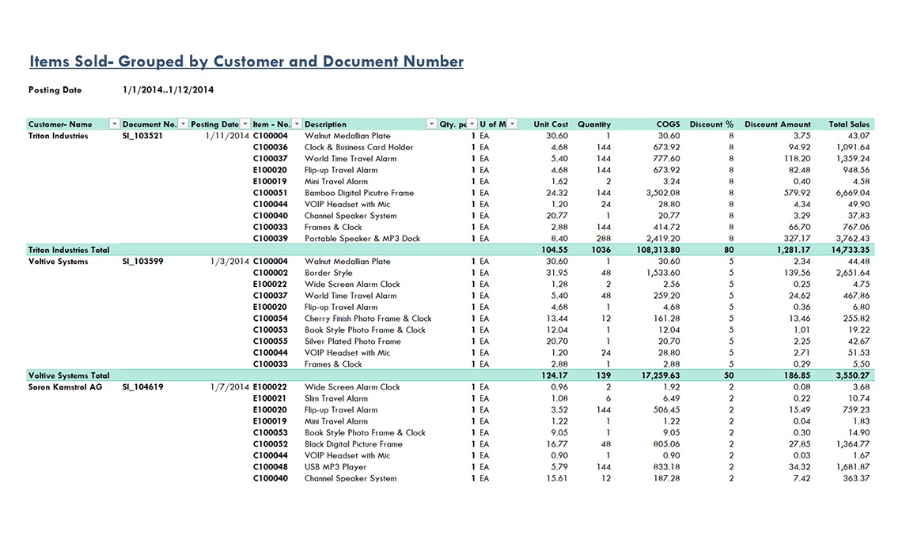The height and width of the screenshot is (543, 902).
Task: Select the Voltive Systems customer name cell
Action: click(58, 262)
